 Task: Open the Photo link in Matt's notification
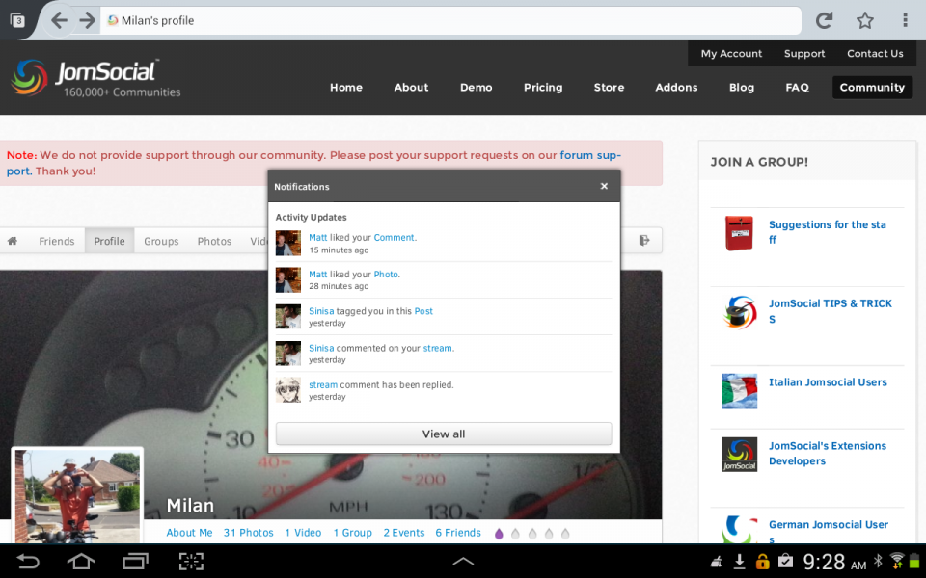click(386, 274)
